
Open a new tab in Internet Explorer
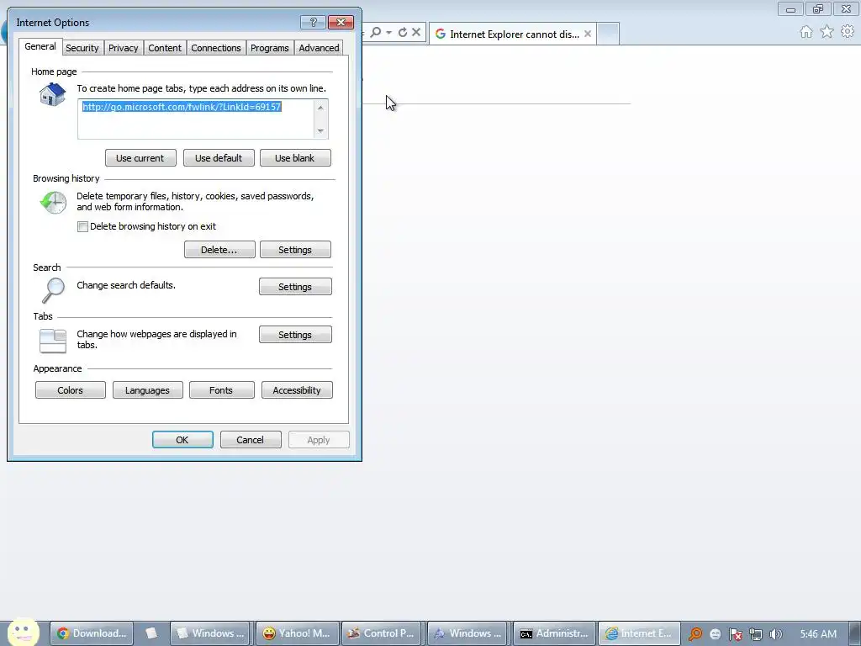[x=608, y=34]
